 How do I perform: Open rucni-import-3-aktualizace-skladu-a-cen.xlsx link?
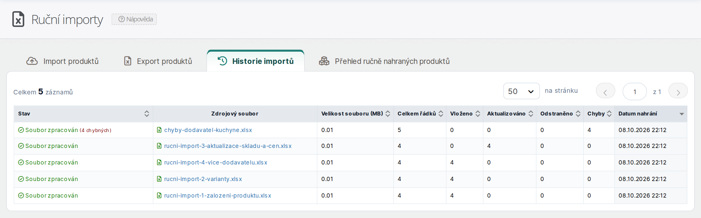pyautogui.click(x=228, y=146)
